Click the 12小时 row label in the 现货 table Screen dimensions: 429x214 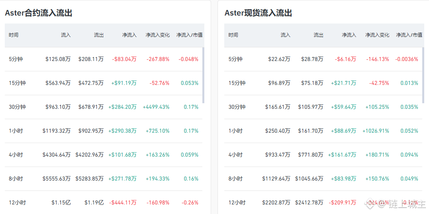(x=237, y=203)
